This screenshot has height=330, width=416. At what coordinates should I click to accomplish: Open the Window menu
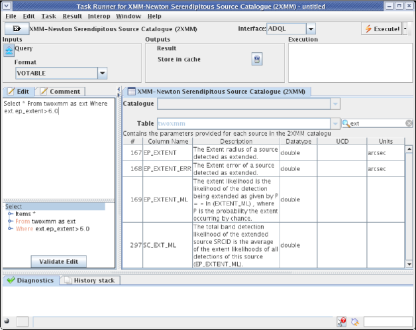129,16
